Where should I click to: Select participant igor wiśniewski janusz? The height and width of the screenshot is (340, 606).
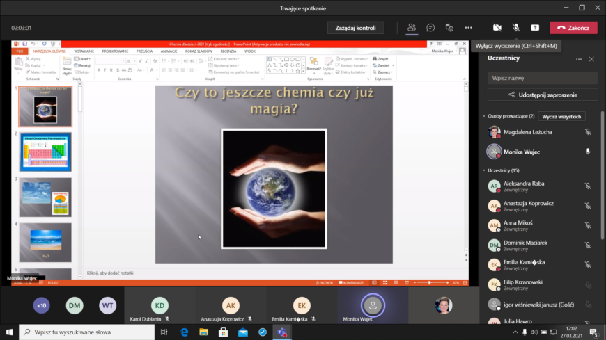click(540, 305)
